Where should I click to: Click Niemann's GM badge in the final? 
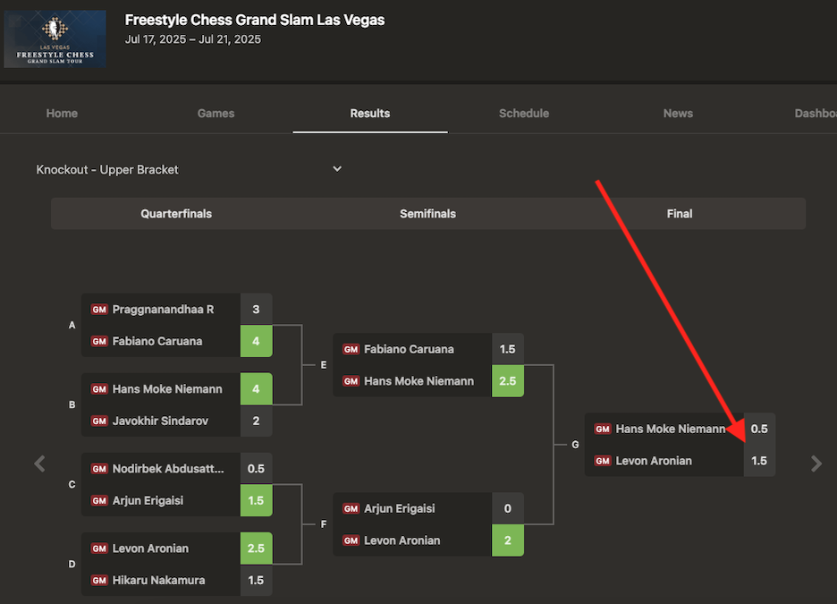click(x=603, y=429)
